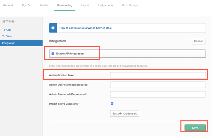Switch to Push Groups tab

[129, 5]
